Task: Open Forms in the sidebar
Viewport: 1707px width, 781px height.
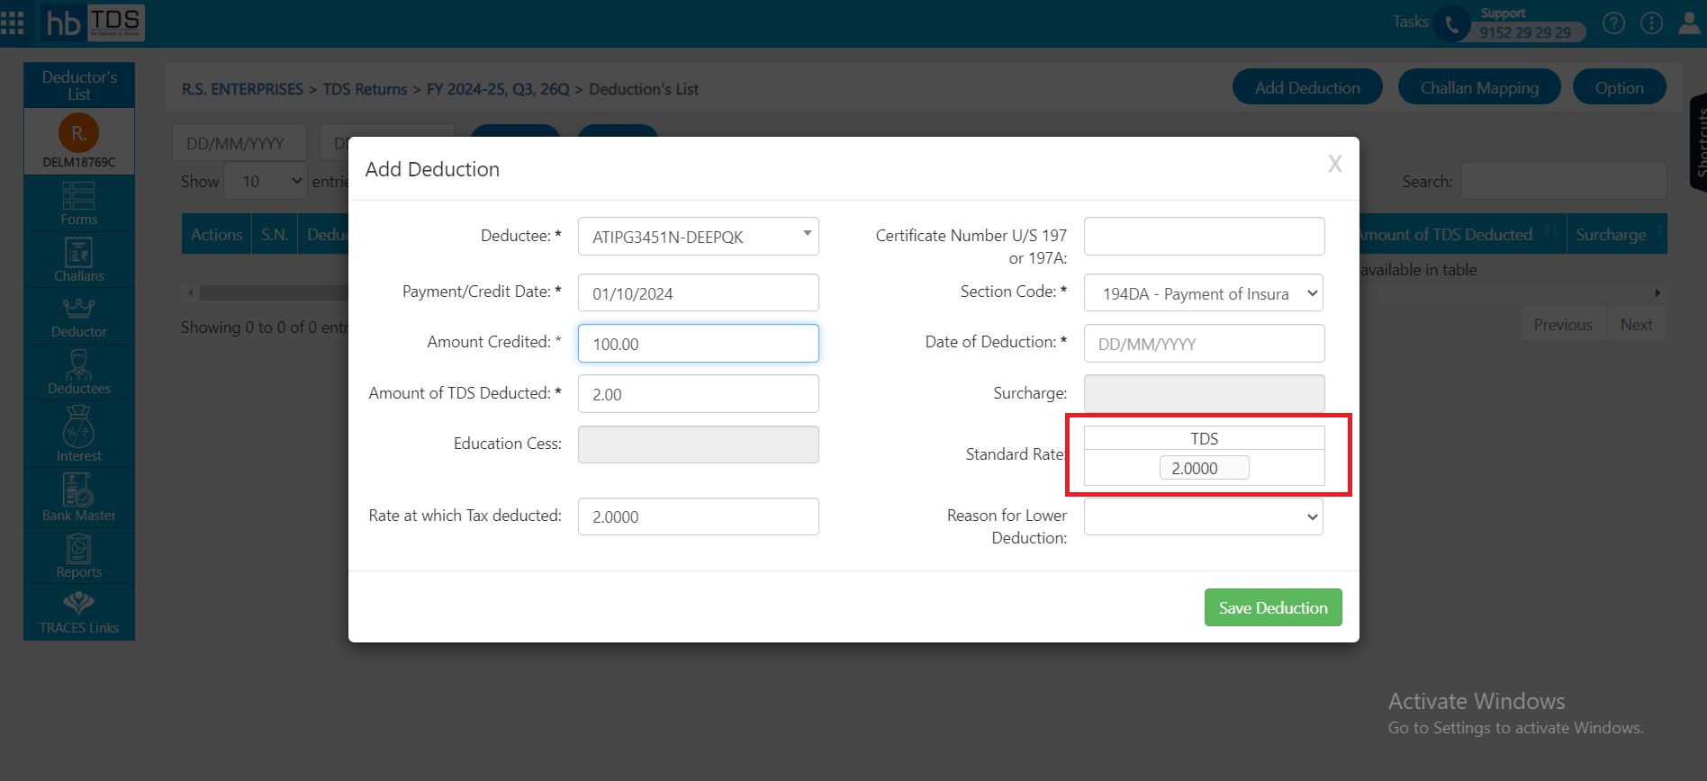Action: click(x=79, y=204)
